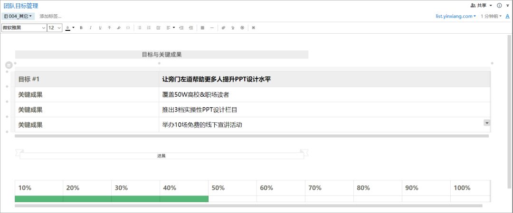Click the audio record icon
Image resolution: width=513 pixels, height=213 pixels.
233,28
